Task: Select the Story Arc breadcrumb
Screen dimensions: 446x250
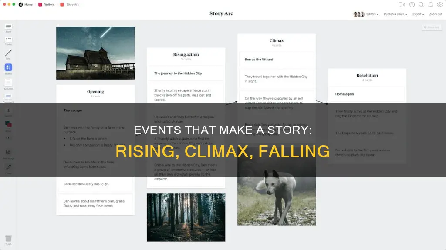Action: click(70, 4)
